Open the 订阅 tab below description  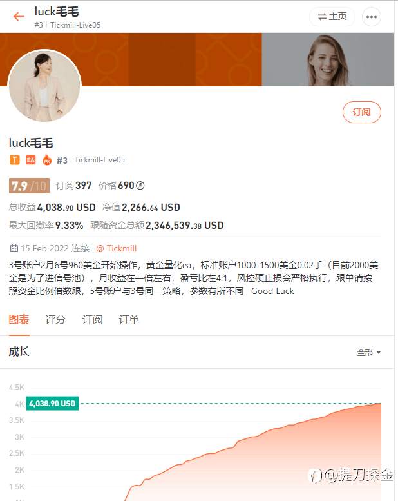click(x=92, y=320)
